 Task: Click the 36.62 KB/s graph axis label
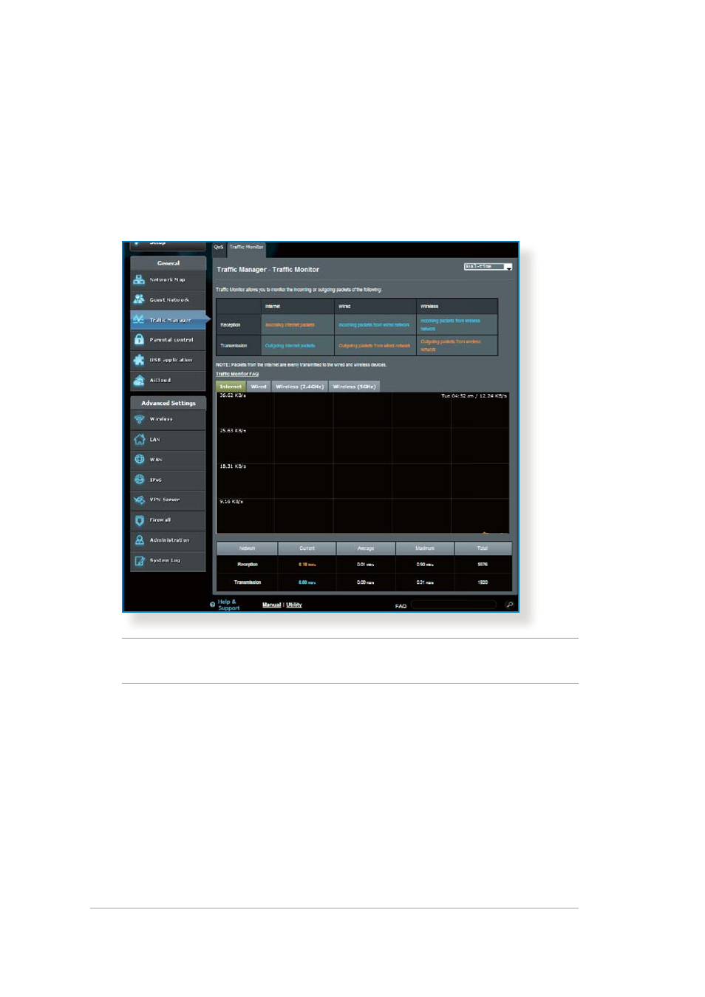click(233, 395)
